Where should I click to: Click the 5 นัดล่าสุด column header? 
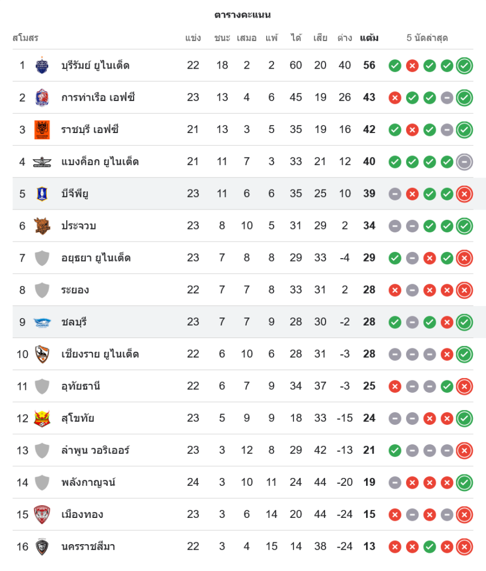click(x=427, y=38)
